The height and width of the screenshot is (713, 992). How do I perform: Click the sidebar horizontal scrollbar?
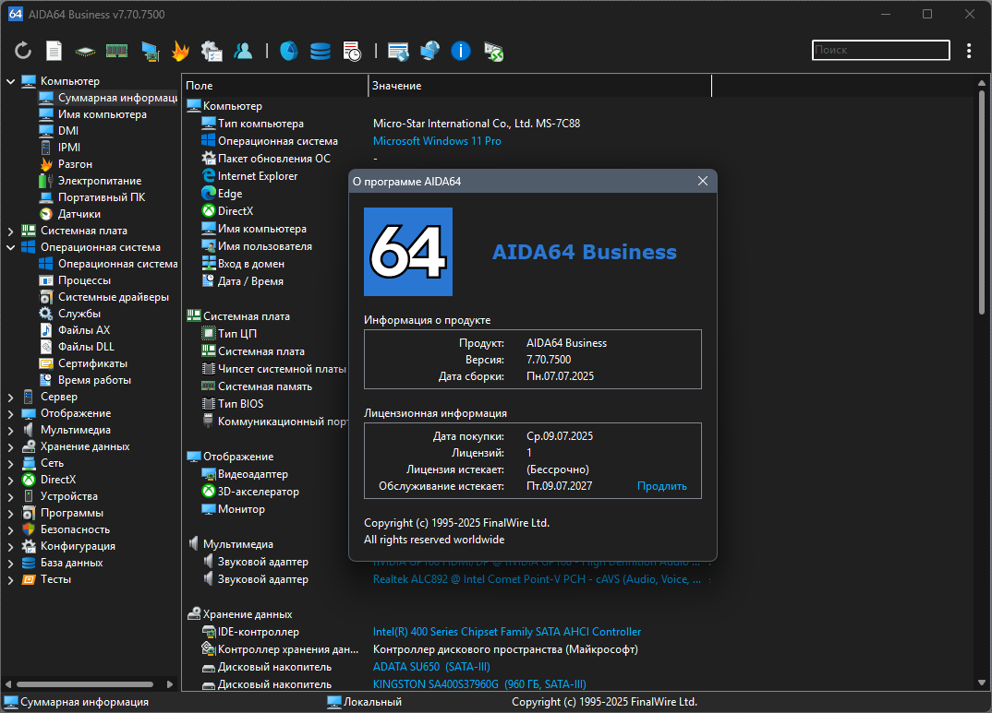click(x=85, y=684)
